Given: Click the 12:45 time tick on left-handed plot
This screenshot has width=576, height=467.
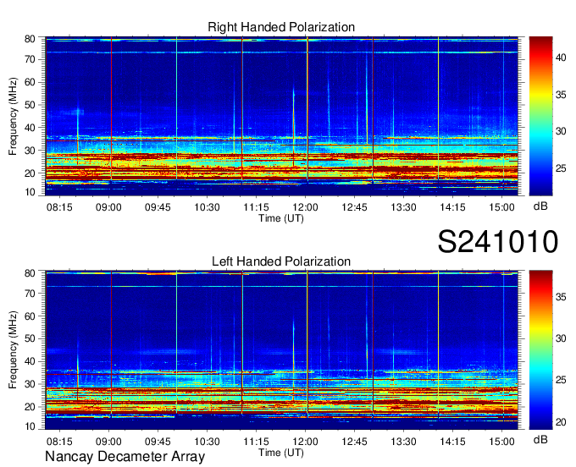Looking at the screenshot, I should point(354,442).
